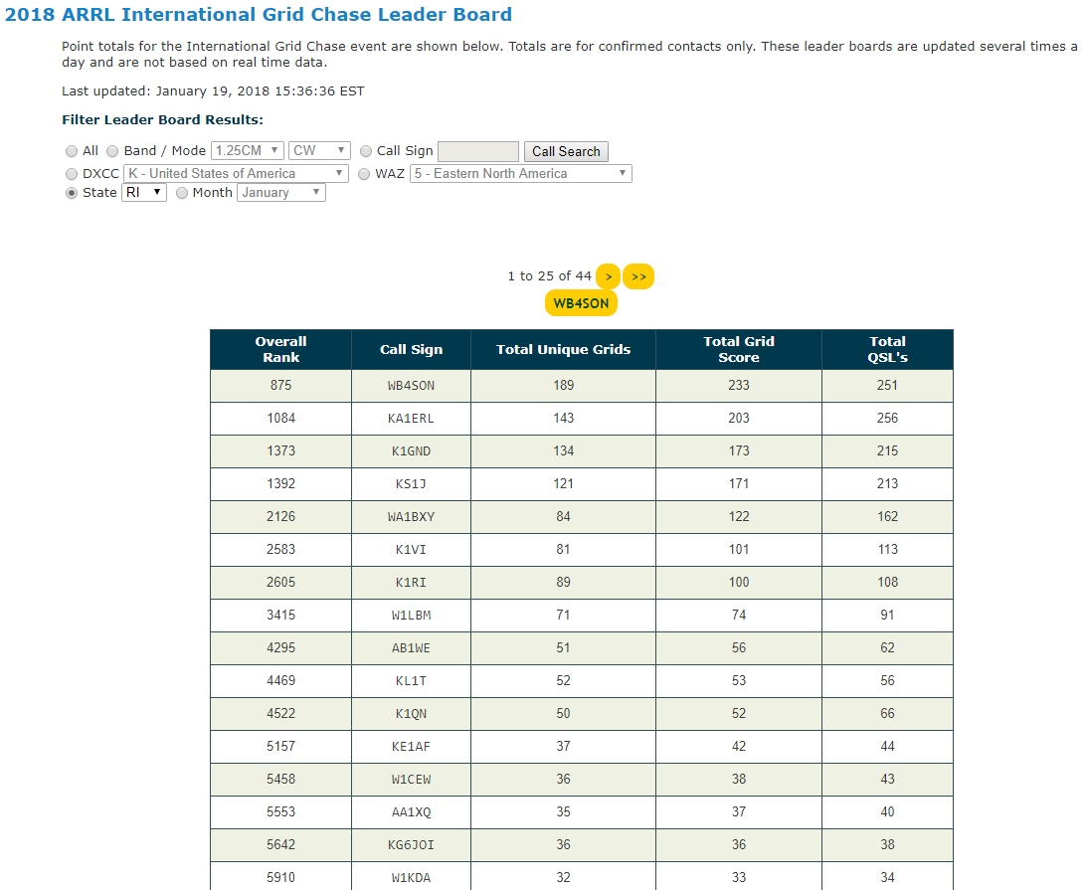
Task: Click the Total Unique Grids header
Action: click(563, 349)
